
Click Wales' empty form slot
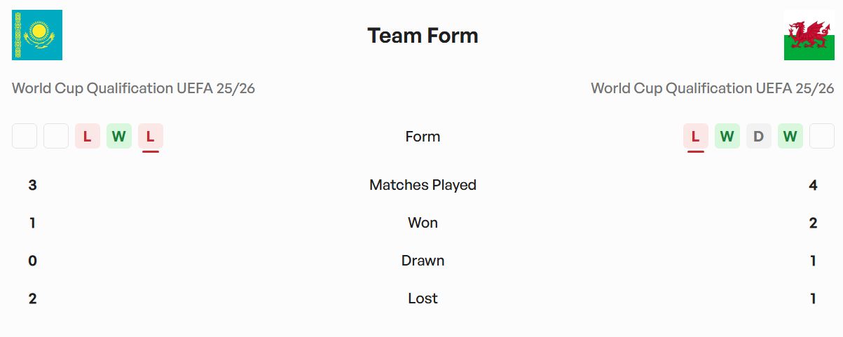(821, 136)
